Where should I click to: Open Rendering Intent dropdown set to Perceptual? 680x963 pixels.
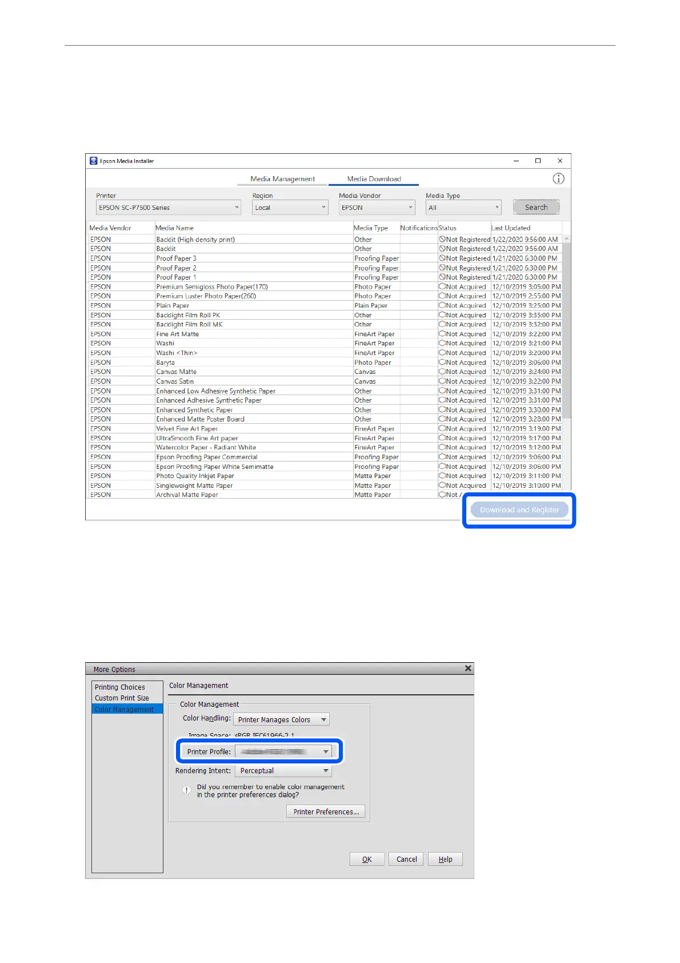pos(283,770)
